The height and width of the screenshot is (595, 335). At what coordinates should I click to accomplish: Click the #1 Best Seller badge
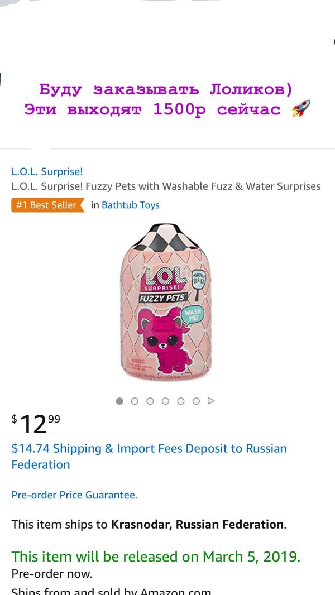coord(47,205)
